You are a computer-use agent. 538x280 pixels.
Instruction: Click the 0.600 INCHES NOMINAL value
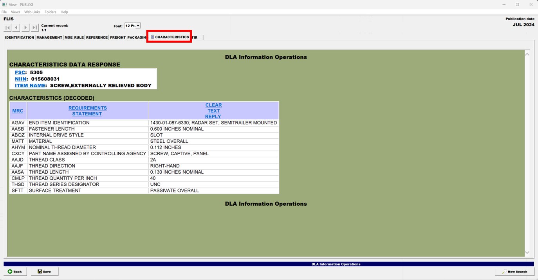(177, 129)
